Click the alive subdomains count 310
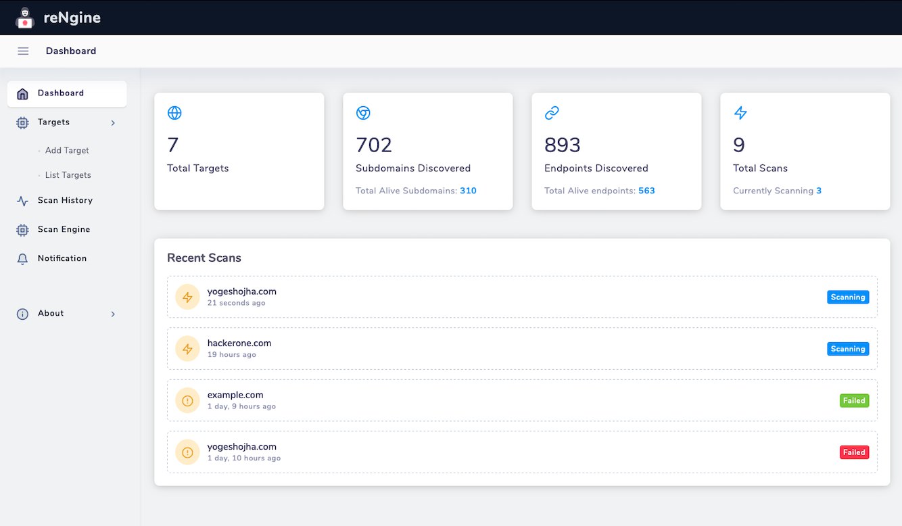The height and width of the screenshot is (526, 902). pos(468,191)
